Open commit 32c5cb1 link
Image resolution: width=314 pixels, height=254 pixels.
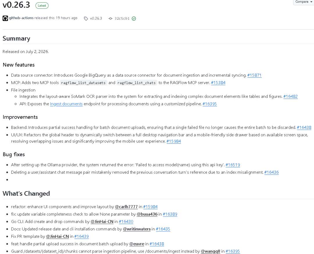(x=122, y=18)
